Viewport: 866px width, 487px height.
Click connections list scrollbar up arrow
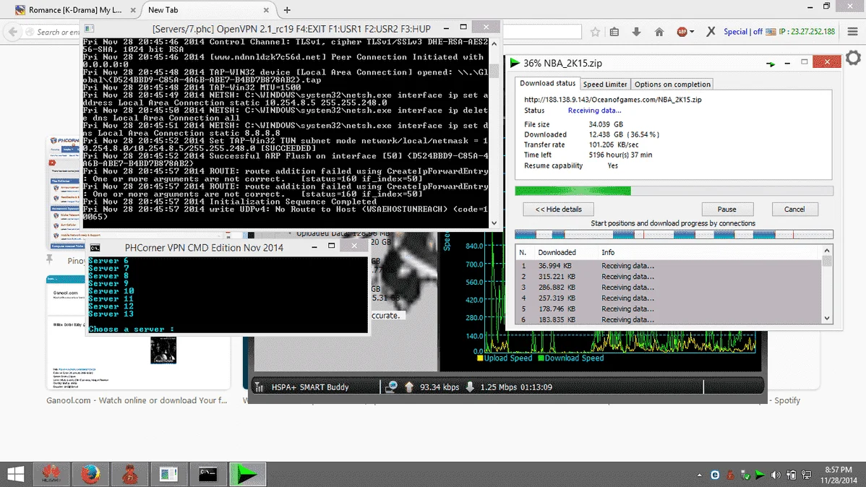827,251
